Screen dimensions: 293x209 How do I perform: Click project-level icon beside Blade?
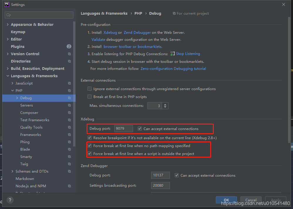[69, 149]
